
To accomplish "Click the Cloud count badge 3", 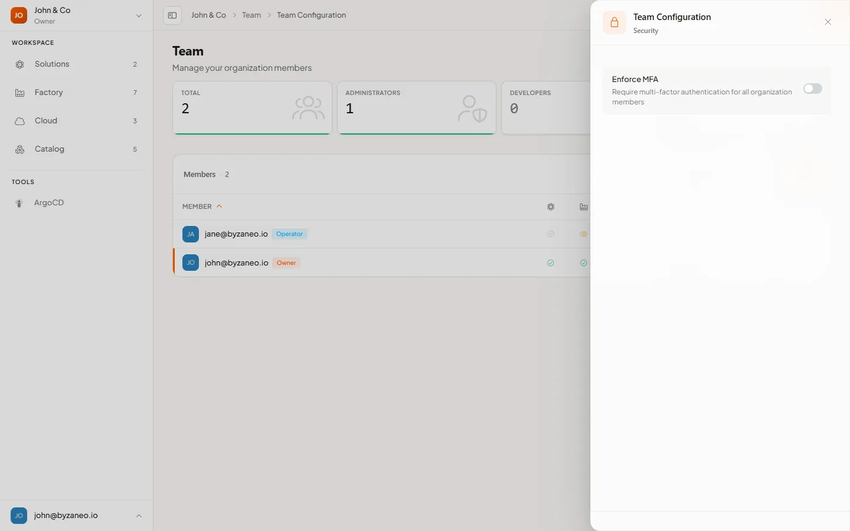I will click(x=135, y=121).
